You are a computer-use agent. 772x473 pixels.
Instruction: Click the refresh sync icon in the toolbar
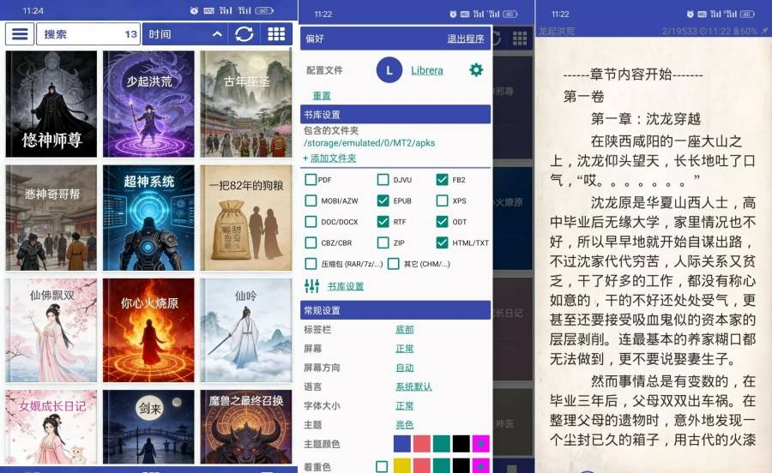click(244, 34)
